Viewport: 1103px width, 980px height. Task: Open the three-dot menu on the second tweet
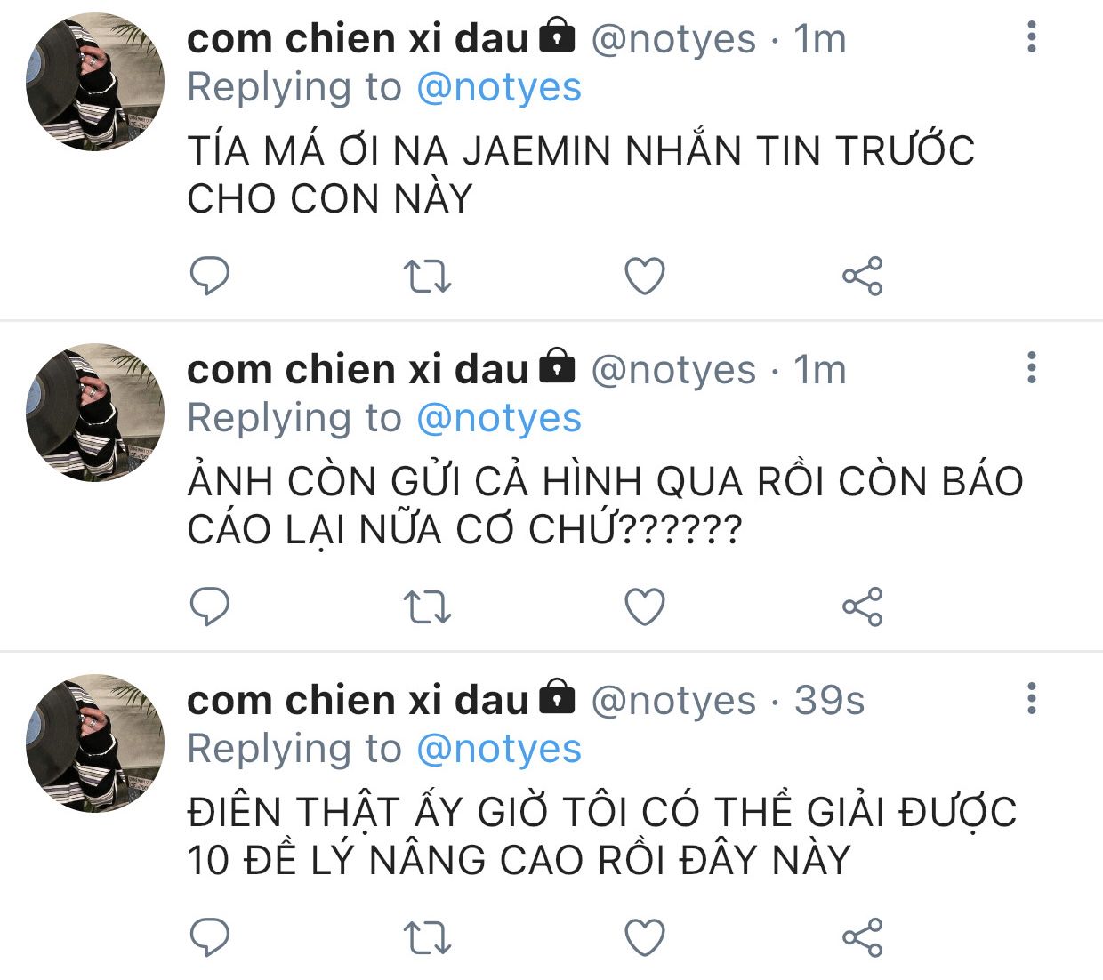click(x=1032, y=367)
